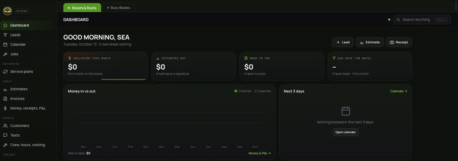Click the Jobs hammer icon
Viewport: 458px width, 161px height.
tap(5, 54)
